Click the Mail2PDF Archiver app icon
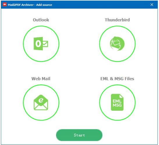Viewport: 159px width, 145px height. (x=5, y=5)
